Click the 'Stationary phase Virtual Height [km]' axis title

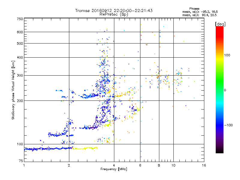13,90
